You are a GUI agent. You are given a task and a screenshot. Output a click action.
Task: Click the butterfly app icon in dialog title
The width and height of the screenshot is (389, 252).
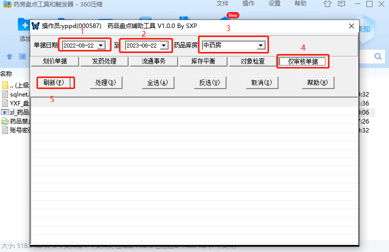tap(35, 26)
